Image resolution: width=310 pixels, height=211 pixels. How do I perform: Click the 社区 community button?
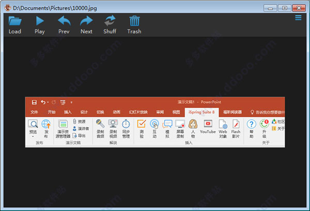278,121
